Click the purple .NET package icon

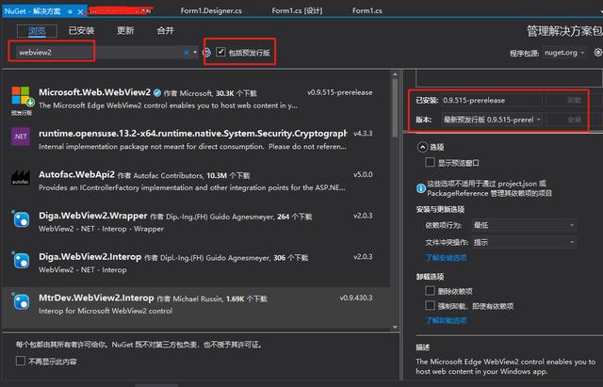21,137
